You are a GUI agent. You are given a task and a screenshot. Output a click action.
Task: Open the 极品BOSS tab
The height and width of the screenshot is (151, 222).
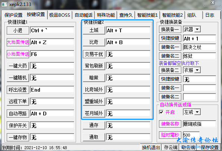(60, 15)
